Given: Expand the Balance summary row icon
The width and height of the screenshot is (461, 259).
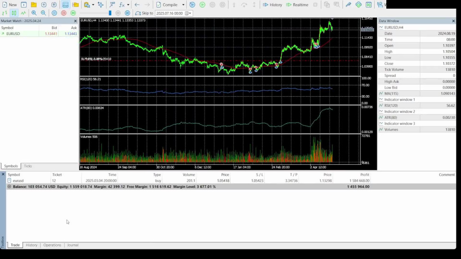Looking at the screenshot, I should pyautogui.click(x=9, y=187).
